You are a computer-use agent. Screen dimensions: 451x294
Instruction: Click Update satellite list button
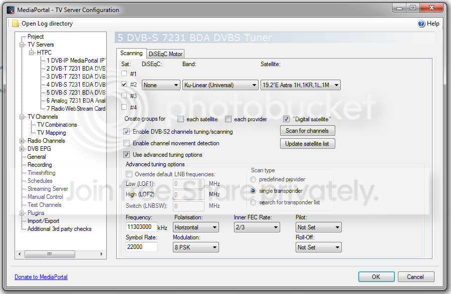[308, 144]
